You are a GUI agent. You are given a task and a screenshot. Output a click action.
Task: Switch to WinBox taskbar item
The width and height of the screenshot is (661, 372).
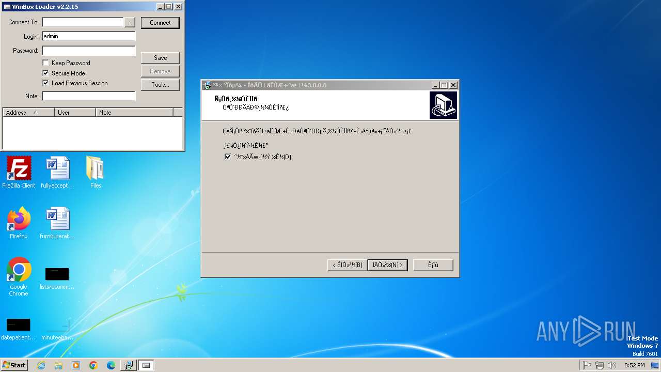coord(146,365)
